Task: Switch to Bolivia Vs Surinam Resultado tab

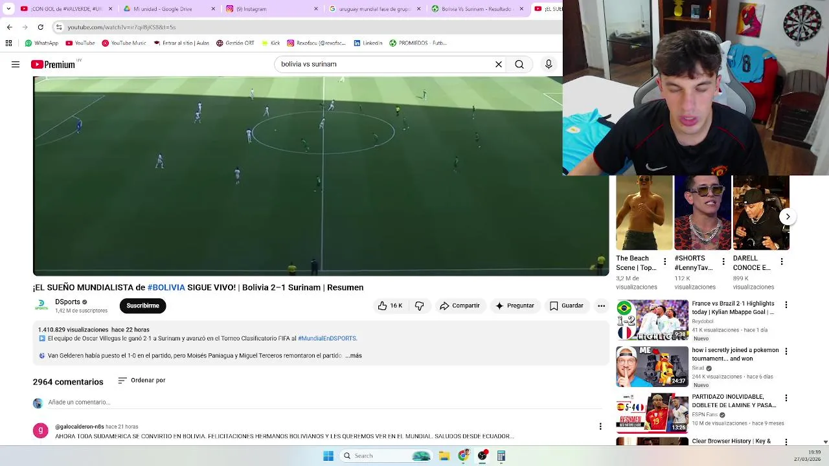Action: coord(477,8)
